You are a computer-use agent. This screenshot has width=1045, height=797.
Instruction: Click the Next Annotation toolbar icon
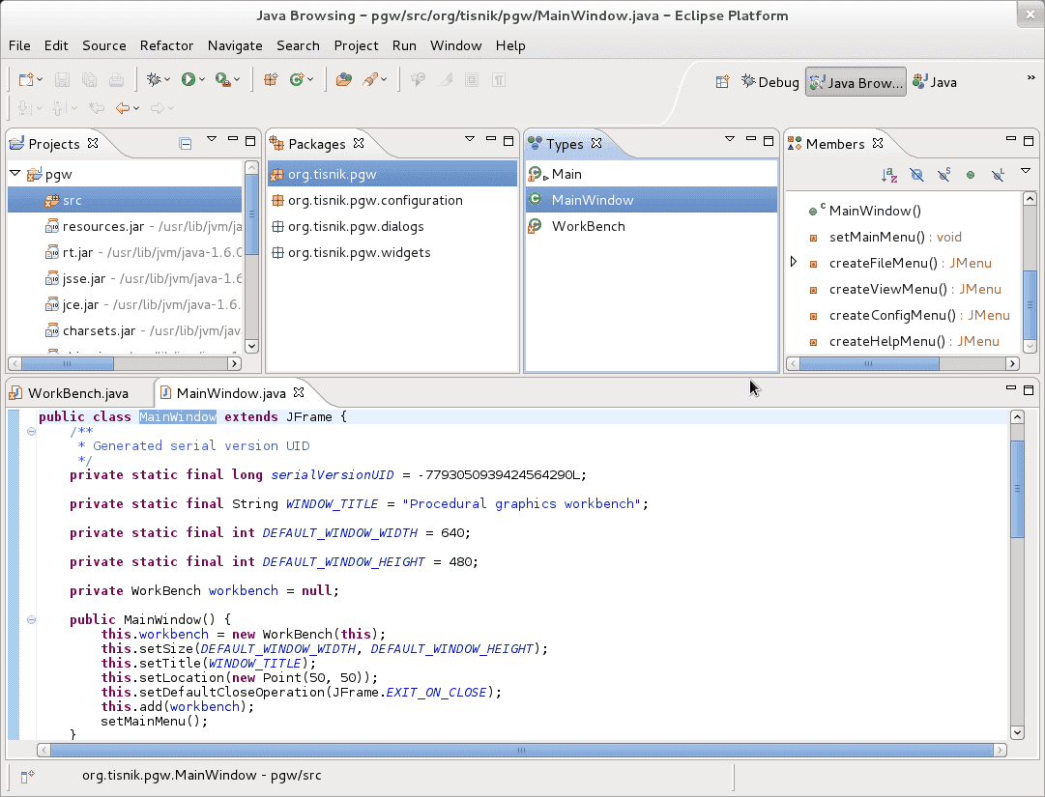coord(24,108)
